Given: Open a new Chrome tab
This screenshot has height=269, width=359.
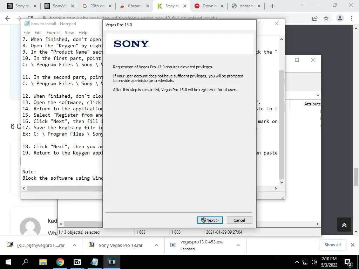Looking at the screenshot, I should pos(272,6).
